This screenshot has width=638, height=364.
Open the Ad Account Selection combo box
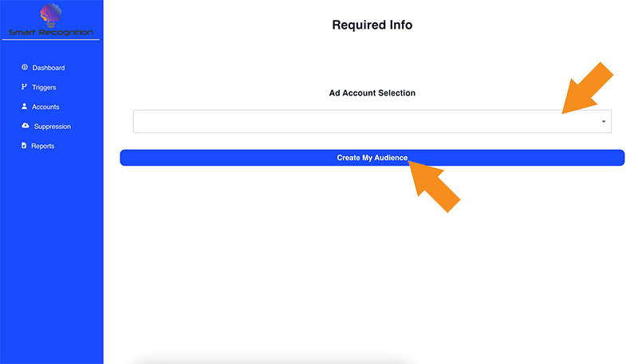(372, 121)
